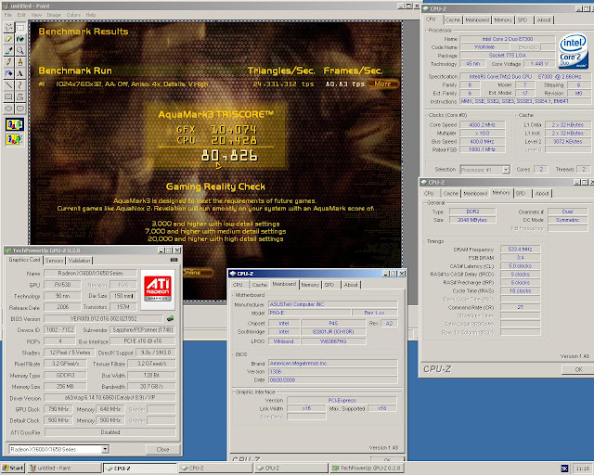Click Close button in GPU-Z window

pyautogui.click(x=162, y=450)
